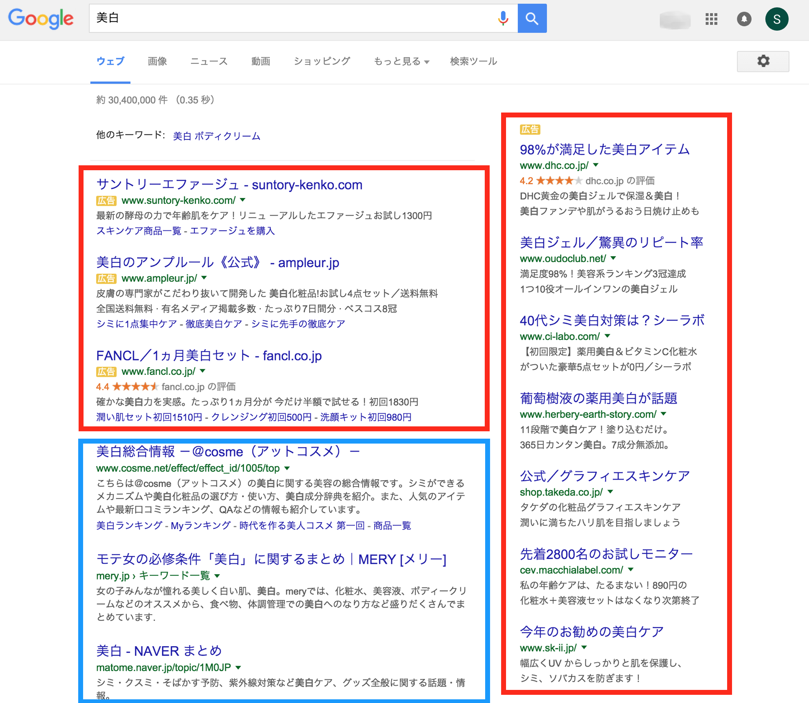Viewport: 809px width, 703px height.
Task: Click 徹底美白ケア sitelink
Action: click(x=214, y=324)
